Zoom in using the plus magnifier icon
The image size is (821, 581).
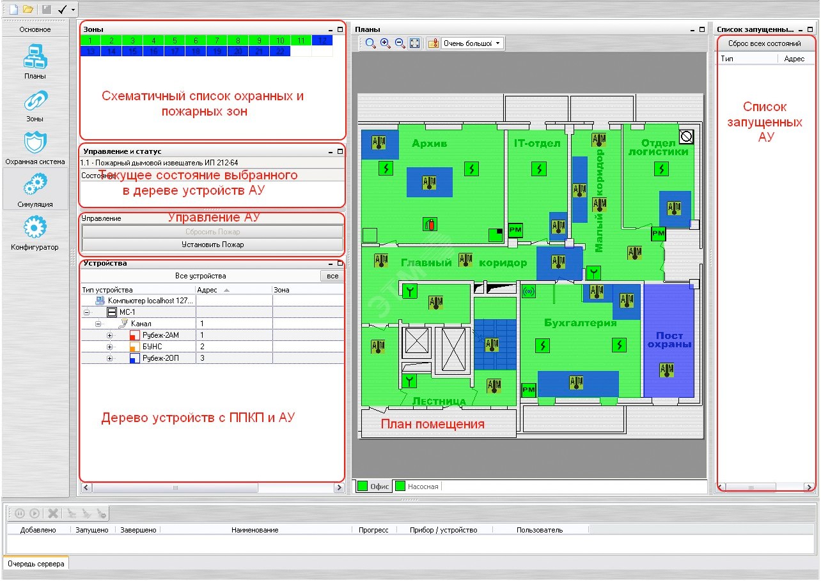coord(385,43)
